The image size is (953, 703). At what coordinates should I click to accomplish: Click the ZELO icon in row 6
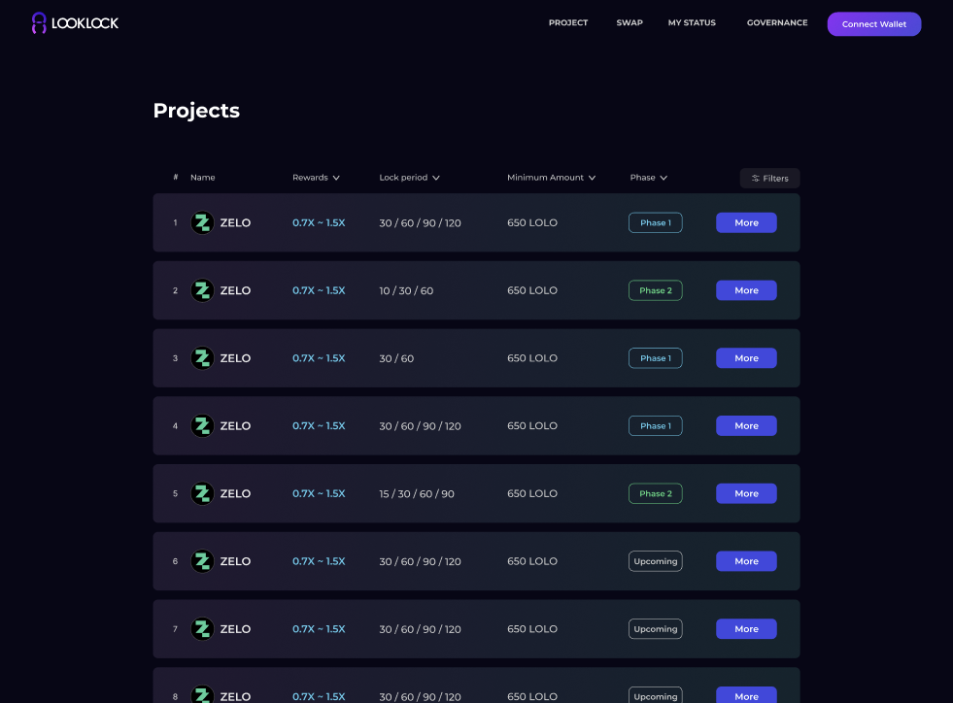click(x=202, y=561)
